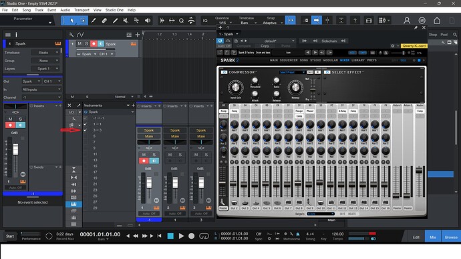This screenshot has width=461, height=259.
Task: Toggle the plugin power bypass button
Action: click(220, 41)
